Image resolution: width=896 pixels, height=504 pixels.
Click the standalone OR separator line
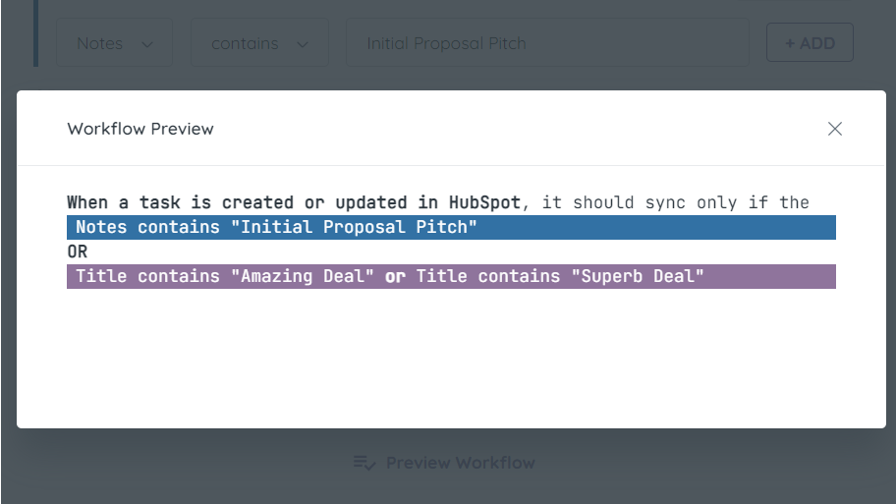click(x=78, y=252)
